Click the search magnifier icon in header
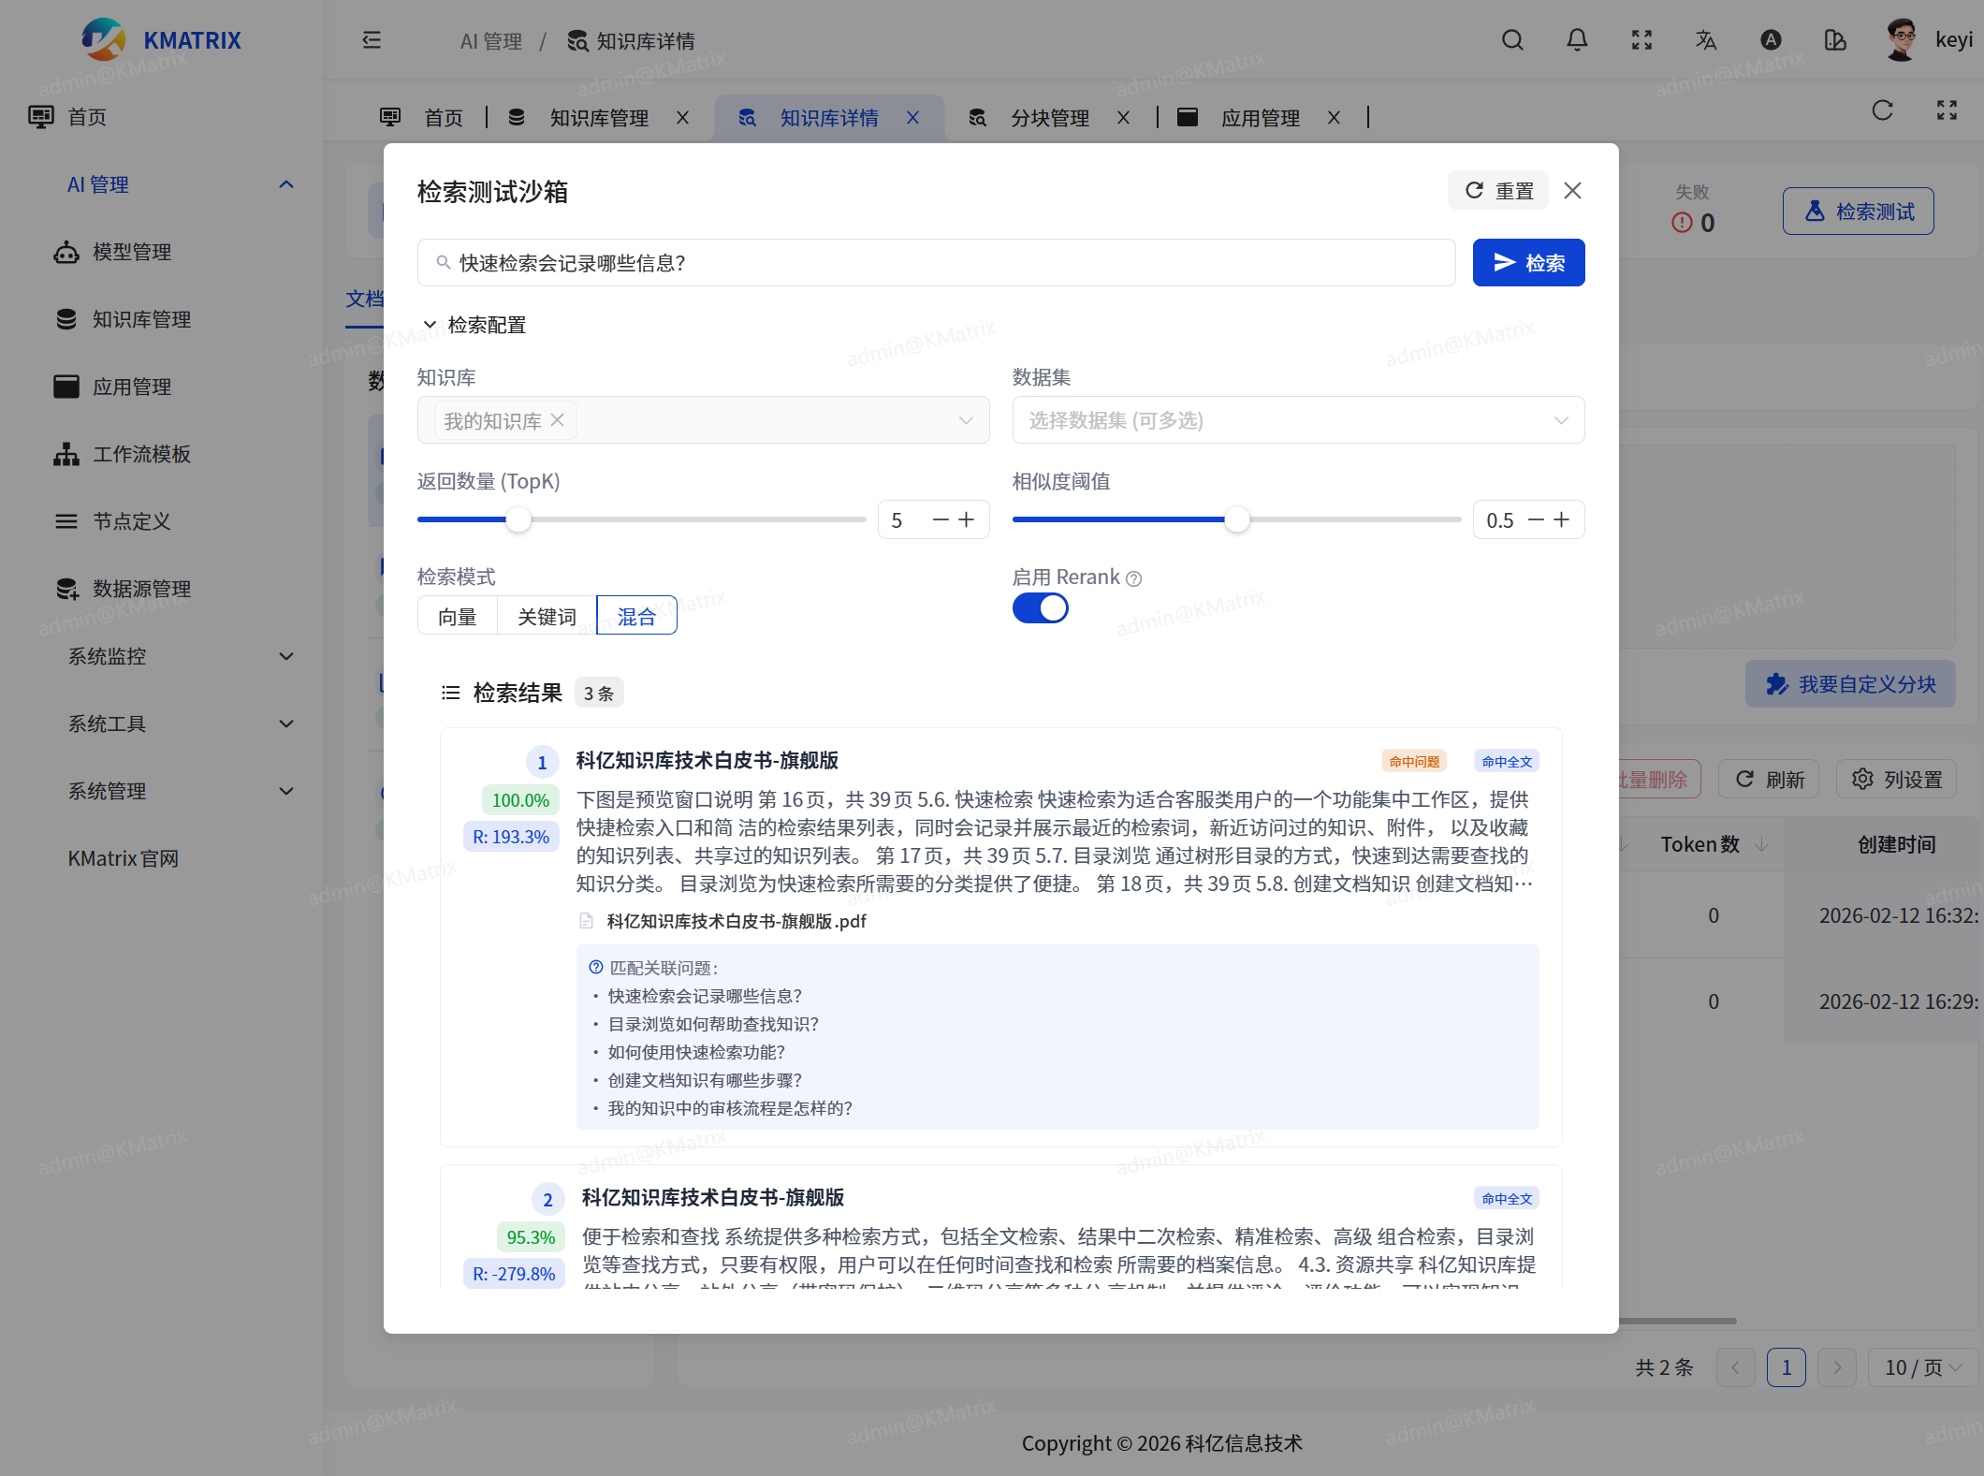1984x1476 pixels. [x=1512, y=40]
